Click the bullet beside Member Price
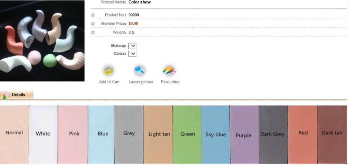This screenshot has width=348, height=165. coord(93,24)
